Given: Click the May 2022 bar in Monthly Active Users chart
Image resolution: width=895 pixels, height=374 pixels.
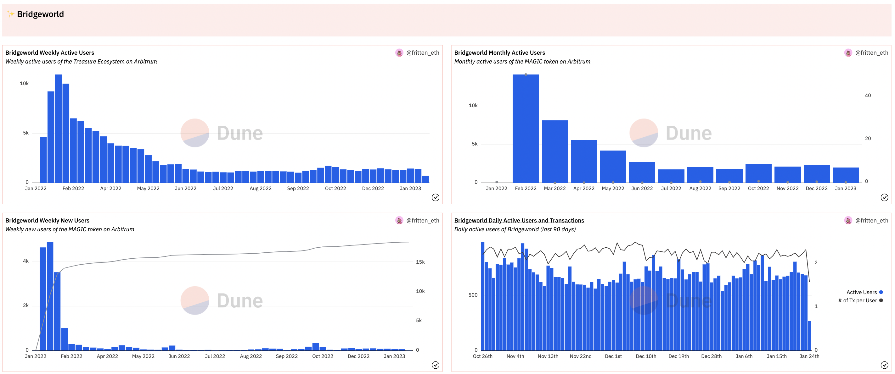Looking at the screenshot, I should coord(613,167).
